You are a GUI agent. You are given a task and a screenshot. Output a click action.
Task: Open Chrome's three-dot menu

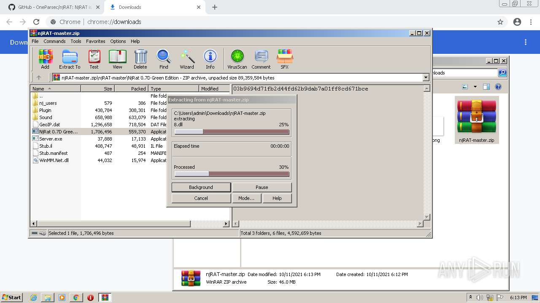click(x=531, y=22)
